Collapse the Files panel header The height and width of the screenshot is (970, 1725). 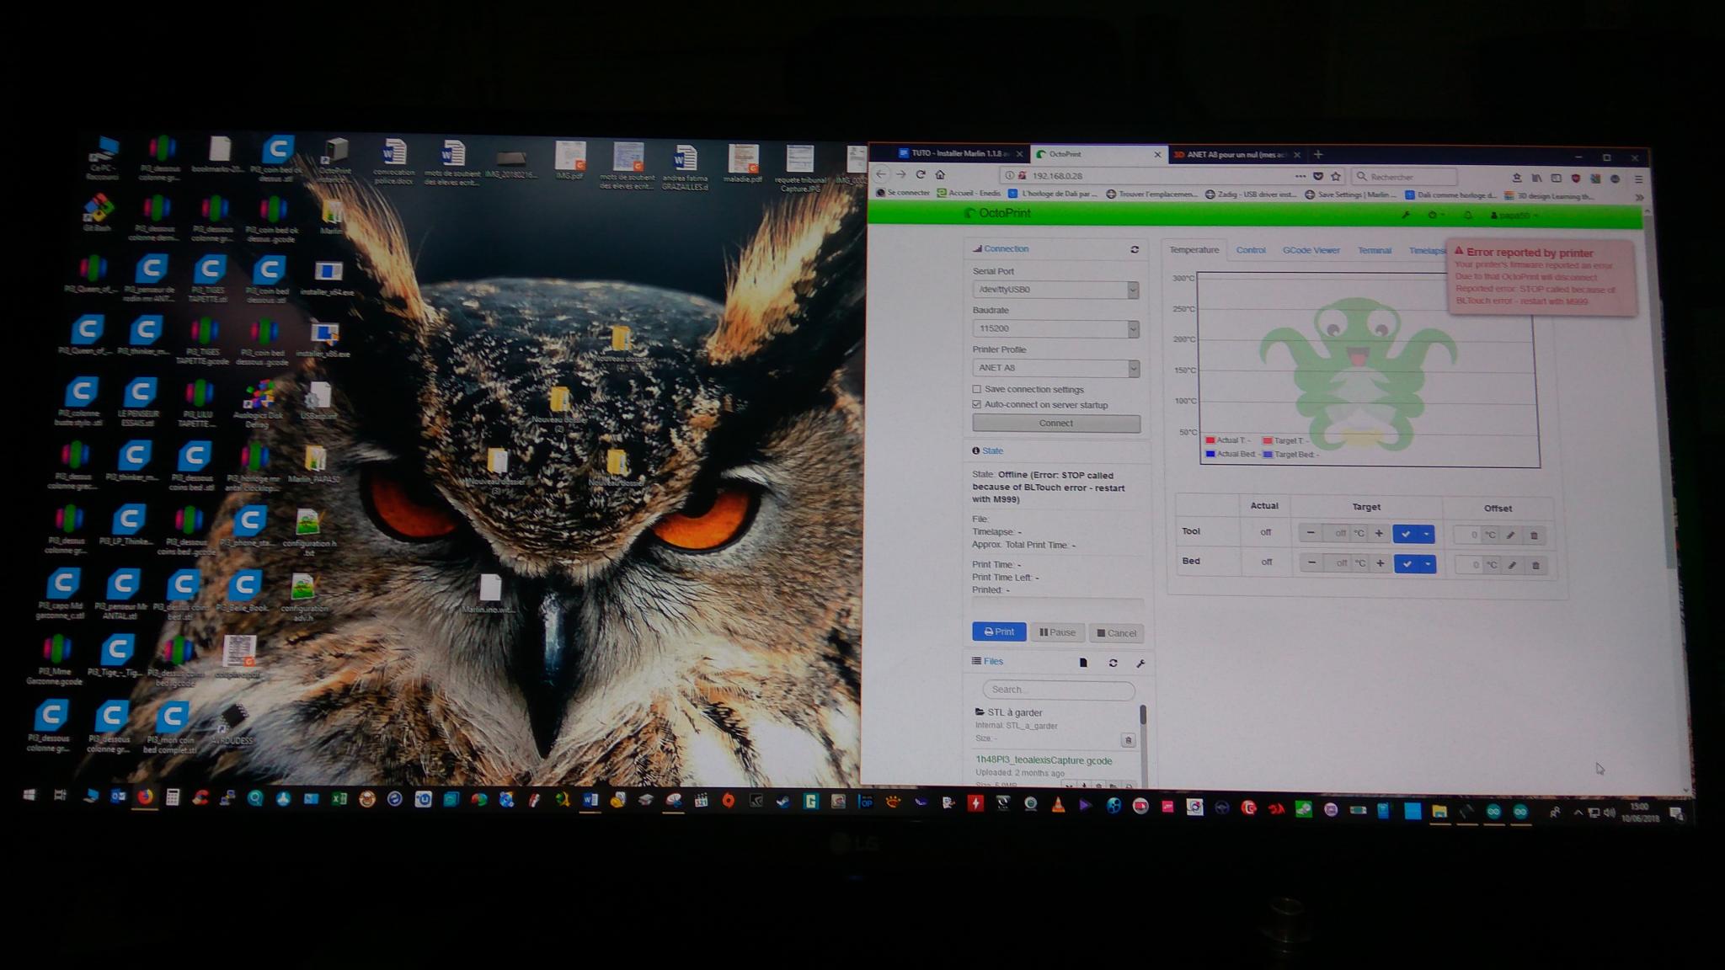[993, 662]
